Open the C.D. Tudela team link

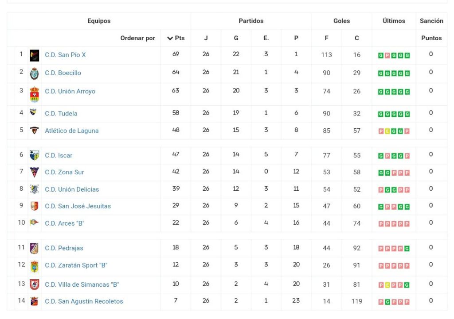click(61, 113)
